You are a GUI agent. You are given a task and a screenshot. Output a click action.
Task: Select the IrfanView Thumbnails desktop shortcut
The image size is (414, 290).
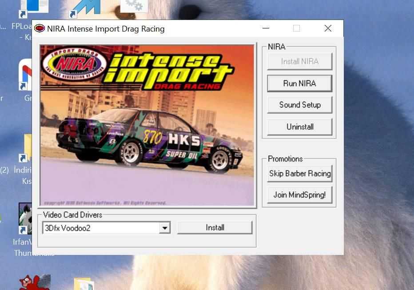[25, 218]
